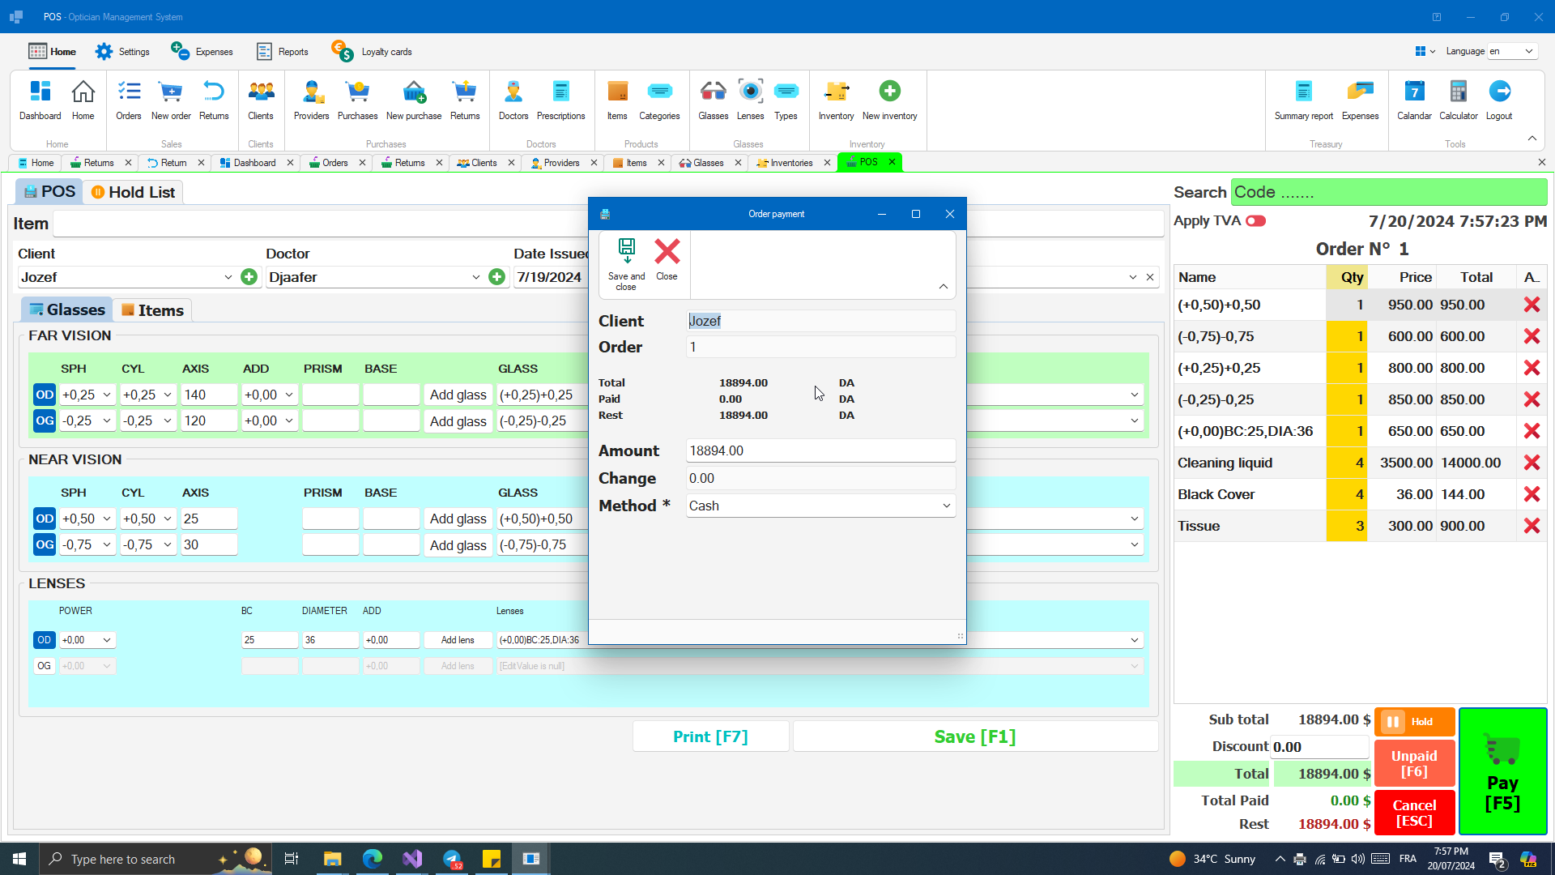Open the Language selector dropdown
Viewport: 1555px width, 875px height.
point(1513,50)
